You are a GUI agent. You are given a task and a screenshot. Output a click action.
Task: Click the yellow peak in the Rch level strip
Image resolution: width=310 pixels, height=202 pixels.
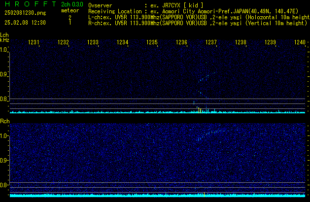(x=204, y=195)
